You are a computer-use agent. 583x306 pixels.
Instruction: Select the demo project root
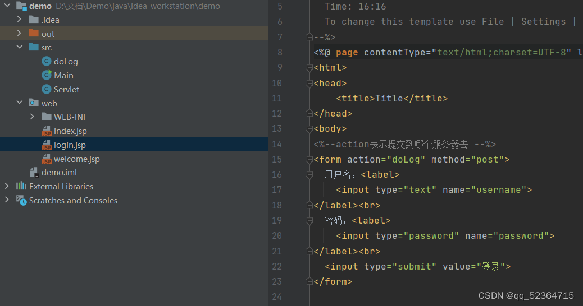click(40, 6)
